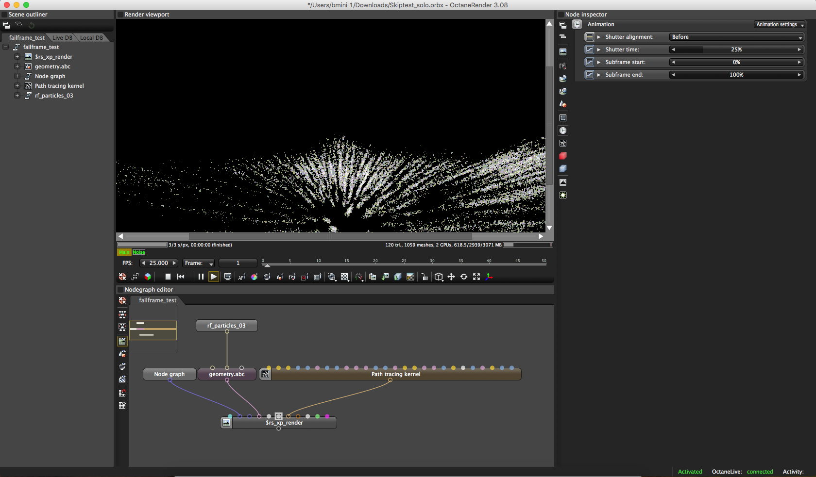
Task: Click the red cube icon in inspector sidebar
Action: [563, 156]
